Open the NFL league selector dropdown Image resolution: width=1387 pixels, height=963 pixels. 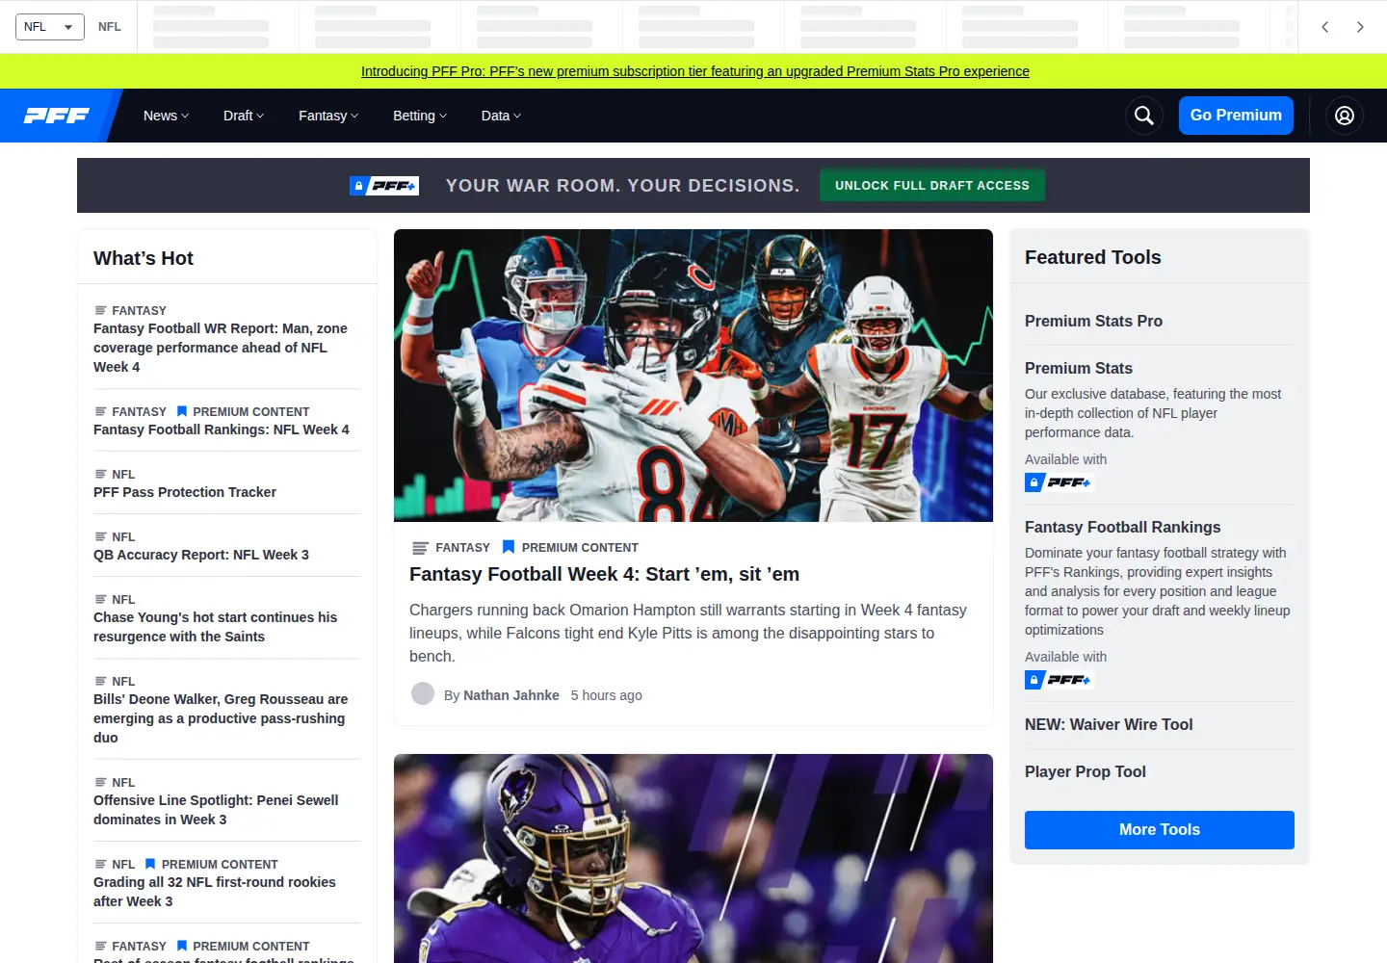(50, 27)
